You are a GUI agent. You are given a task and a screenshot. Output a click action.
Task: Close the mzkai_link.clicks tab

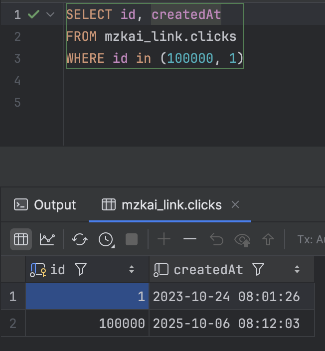point(236,204)
